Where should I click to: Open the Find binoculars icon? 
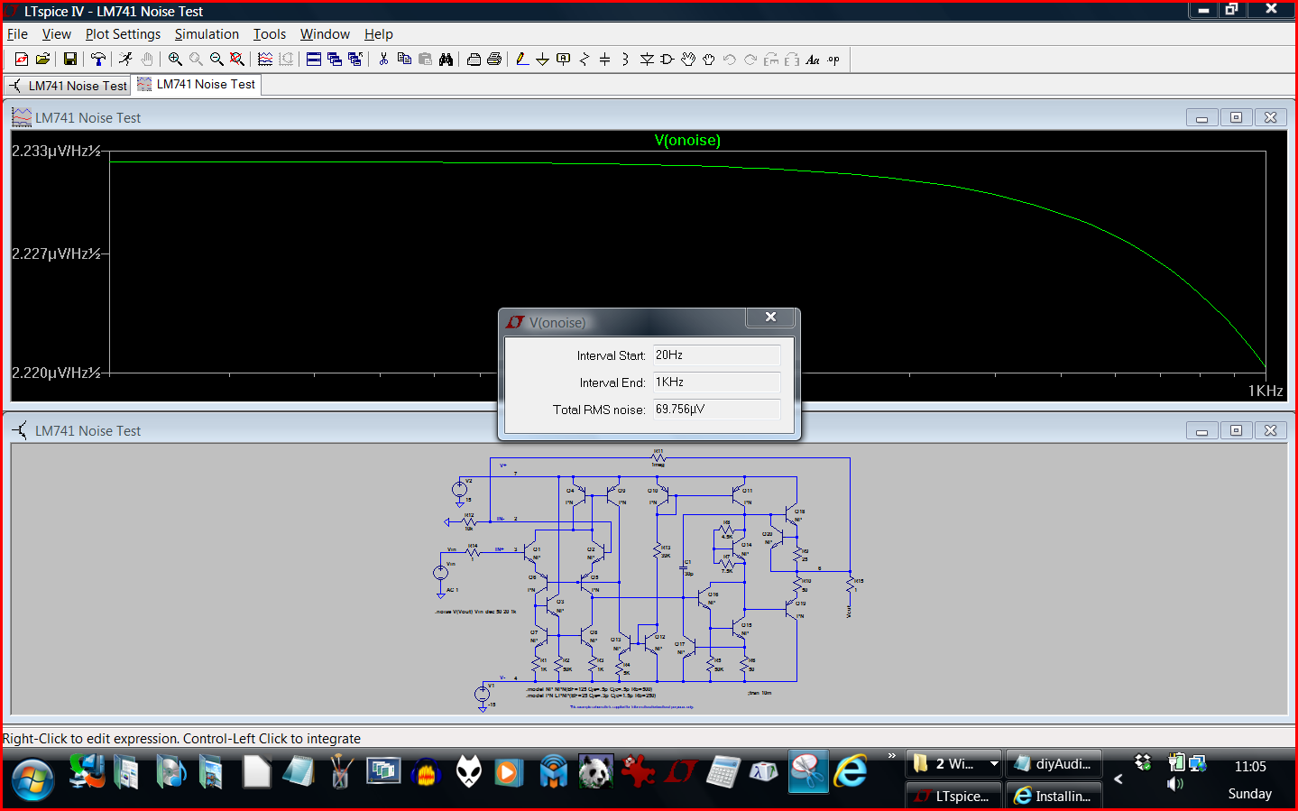(x=446, y=59)
